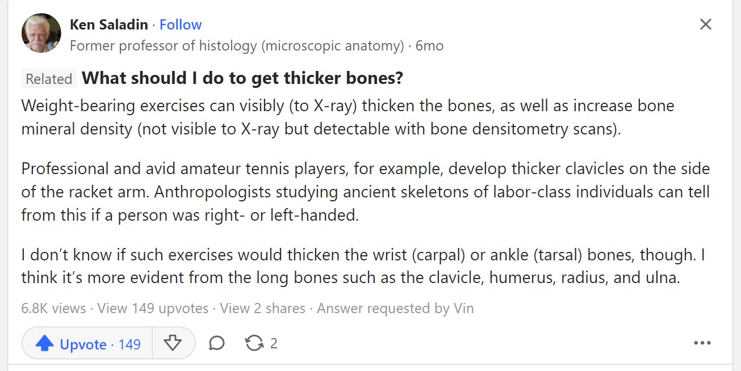Reshare the answer using circular arrows icon
Screen dimensions: 741x371
coord(261,343)
